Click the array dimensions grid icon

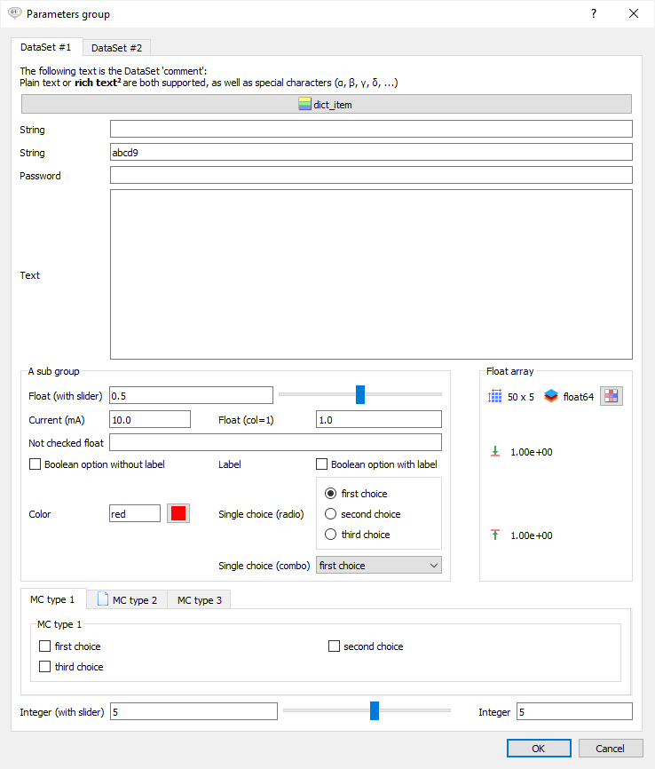494,396
